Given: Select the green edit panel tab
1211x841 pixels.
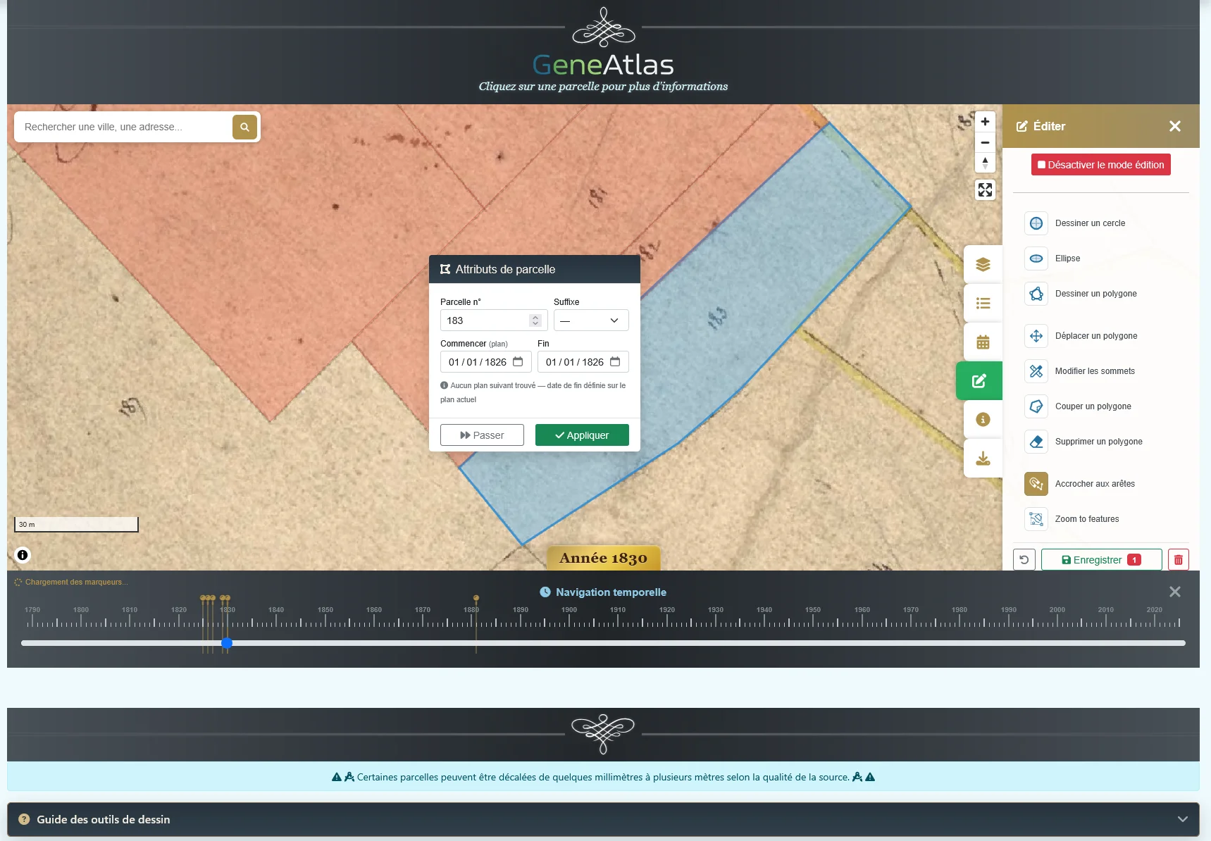Looking at the screenshot, I should pos(979,381).
